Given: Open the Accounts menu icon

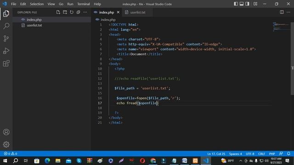Looking at the screenshot, I should 6,132.
